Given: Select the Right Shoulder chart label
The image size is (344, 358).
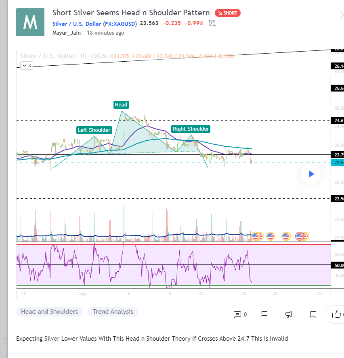Looking at the screenshot, I should [x=191, y=129].
